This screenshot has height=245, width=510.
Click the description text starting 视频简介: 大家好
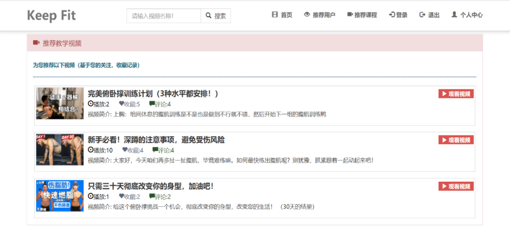tap(230, 160)
